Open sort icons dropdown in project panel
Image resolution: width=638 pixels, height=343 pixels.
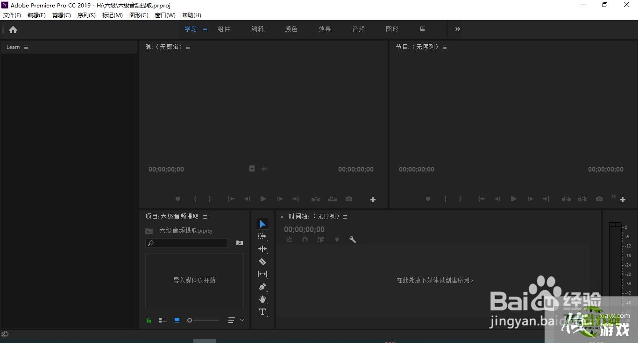click(x=231, y=320)
